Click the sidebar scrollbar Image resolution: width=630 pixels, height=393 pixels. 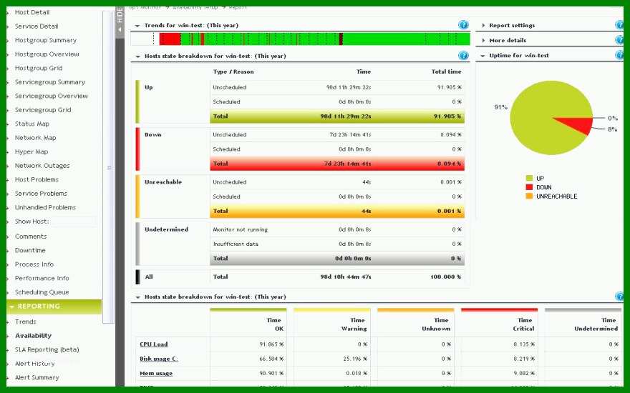pyautogui.click(x=109, y=166)
